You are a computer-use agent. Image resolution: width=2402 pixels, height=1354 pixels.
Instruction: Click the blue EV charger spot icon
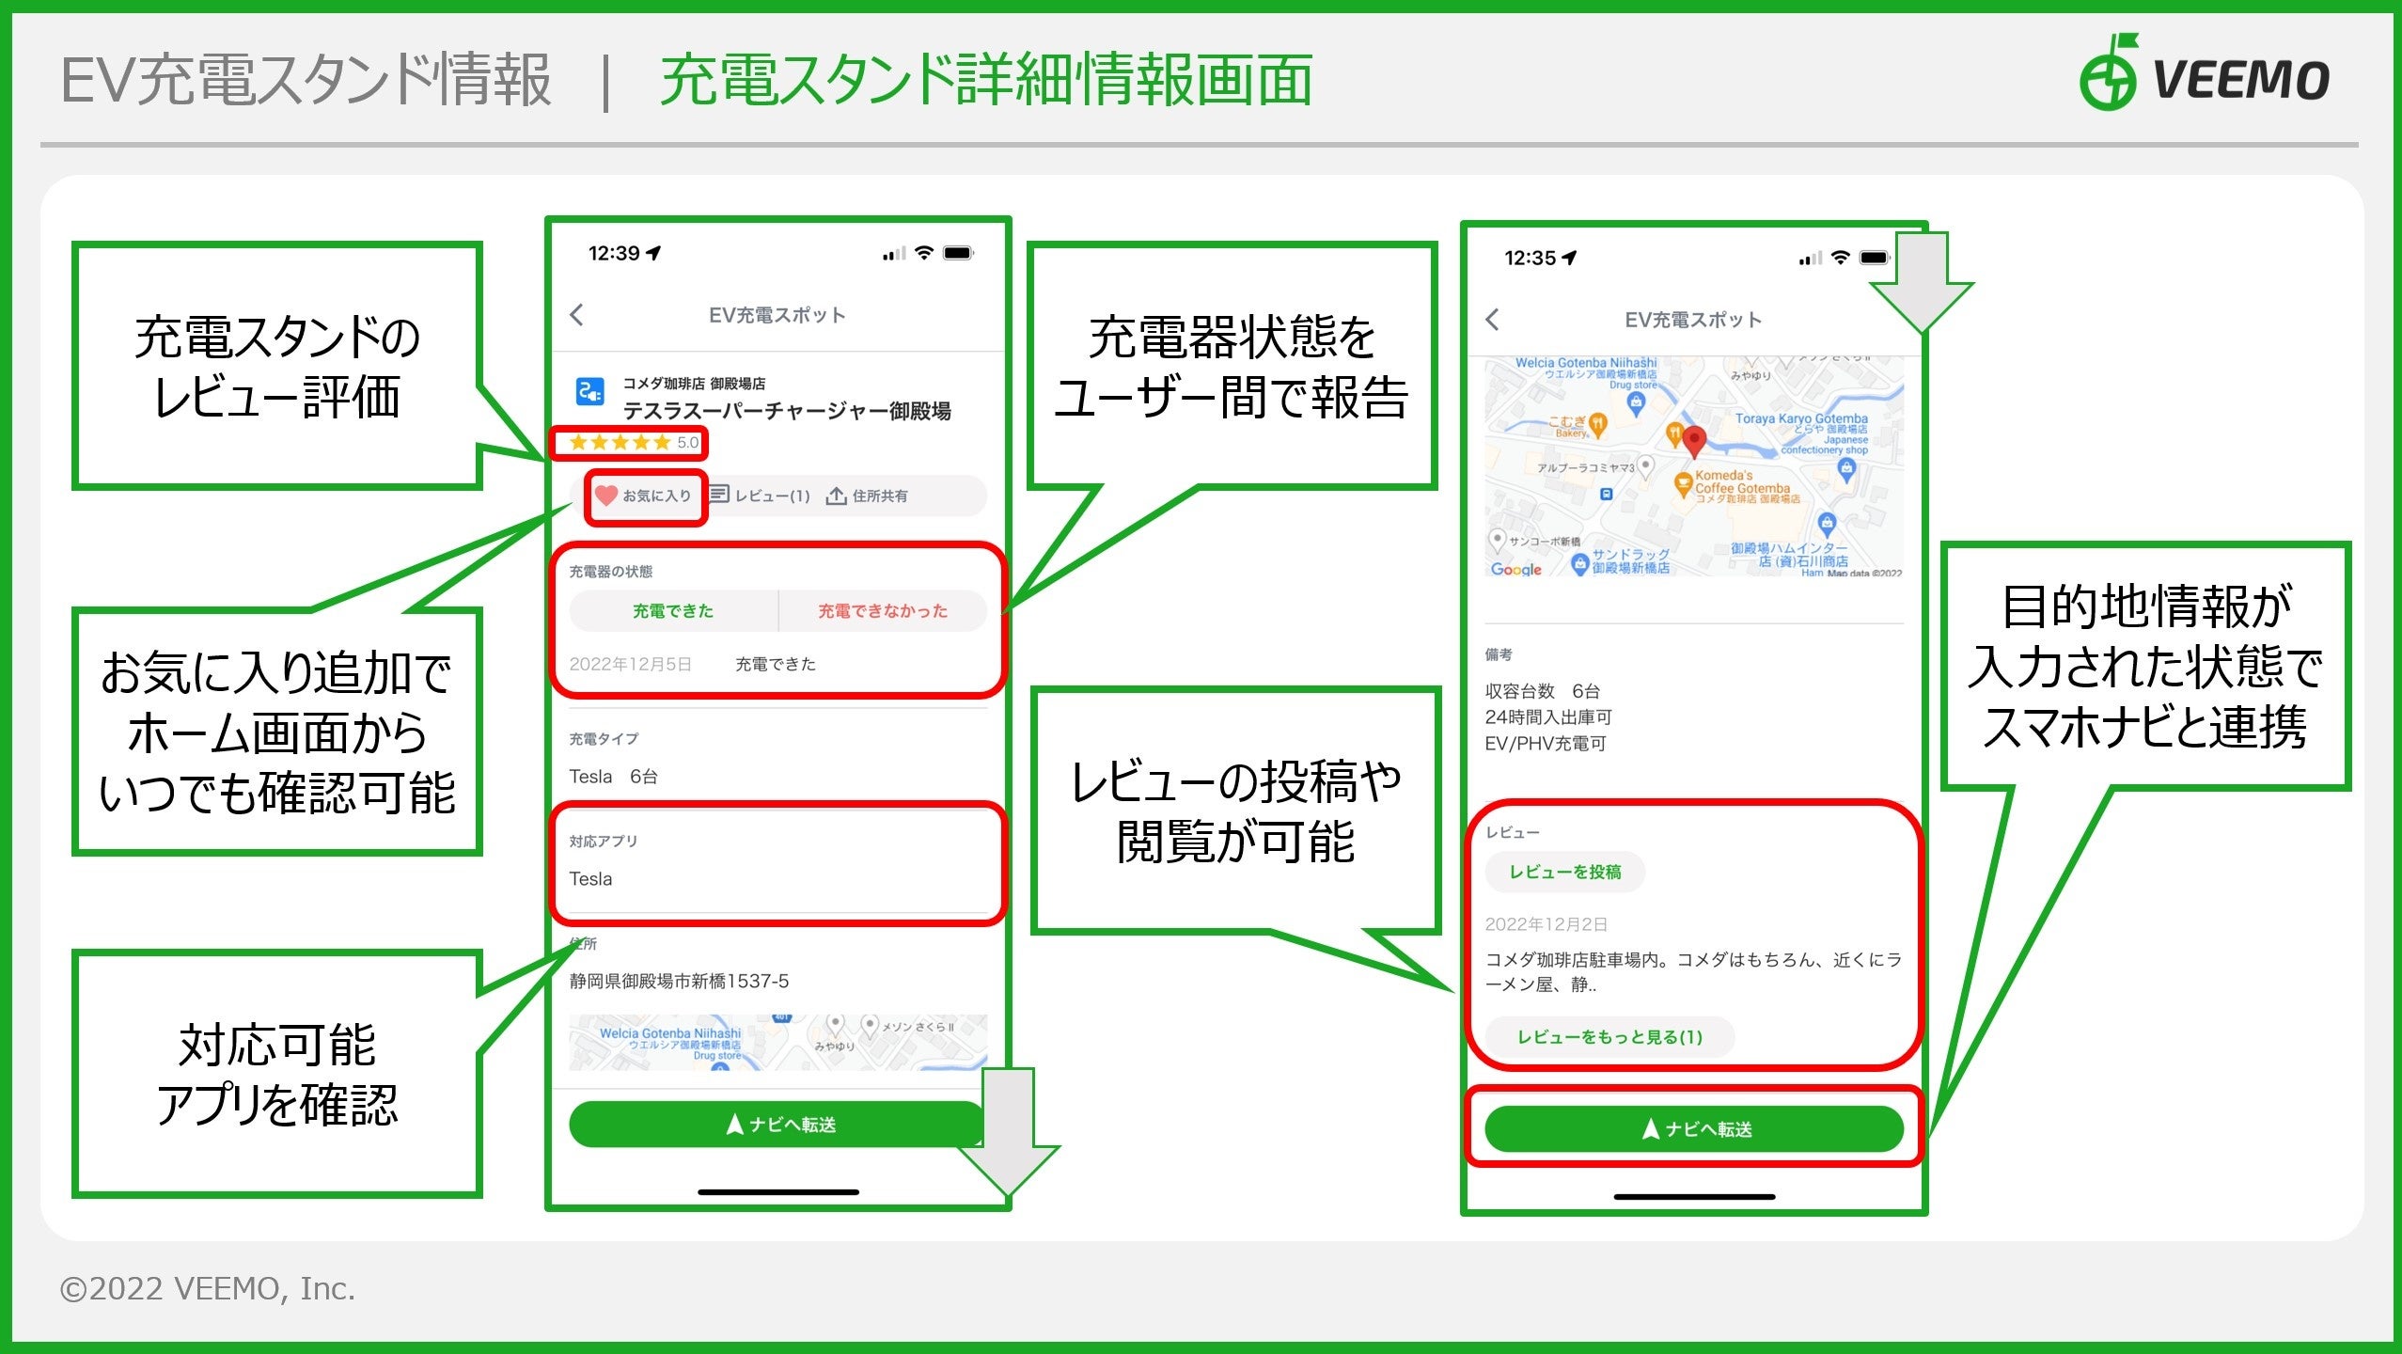[x=589, y=391]
